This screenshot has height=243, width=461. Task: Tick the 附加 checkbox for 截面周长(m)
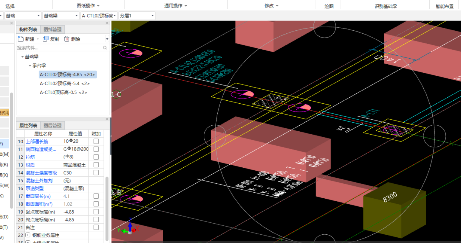(96, 196)
